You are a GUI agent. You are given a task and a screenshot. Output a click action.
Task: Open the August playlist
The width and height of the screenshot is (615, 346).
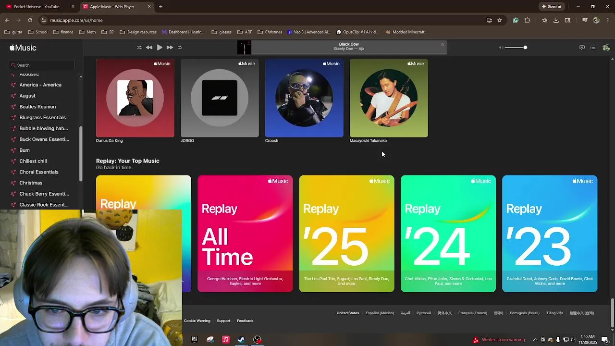(27, 96)
